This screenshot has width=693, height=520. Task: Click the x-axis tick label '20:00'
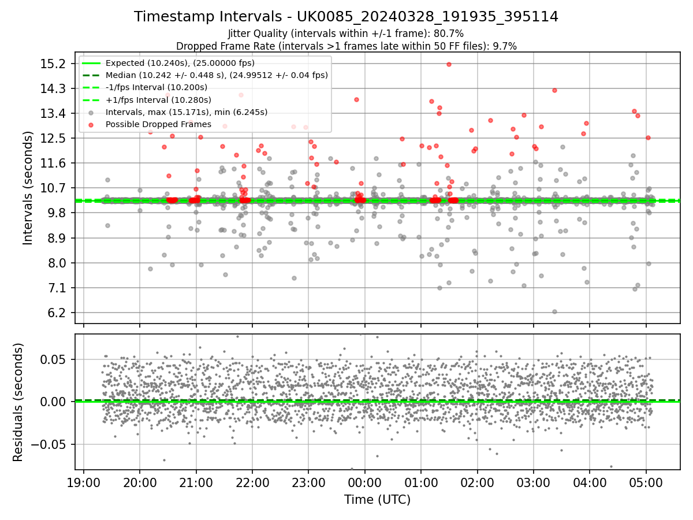(x=140, y=482)
